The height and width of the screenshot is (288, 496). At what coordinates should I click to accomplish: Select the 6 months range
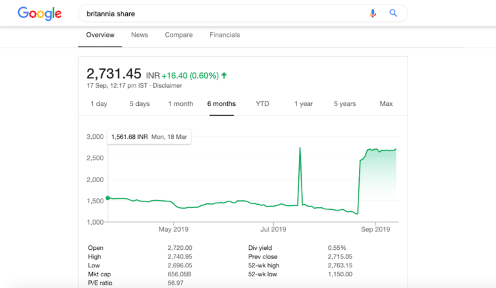(222, 104)
